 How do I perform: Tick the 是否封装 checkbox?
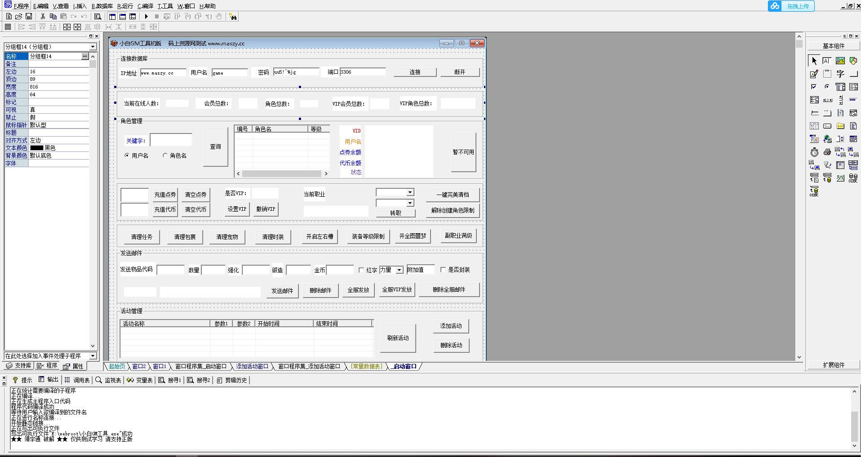(x=443, y=270)
